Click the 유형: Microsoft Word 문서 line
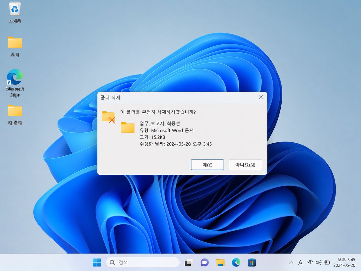361x271 pixels. pos(167,130)
